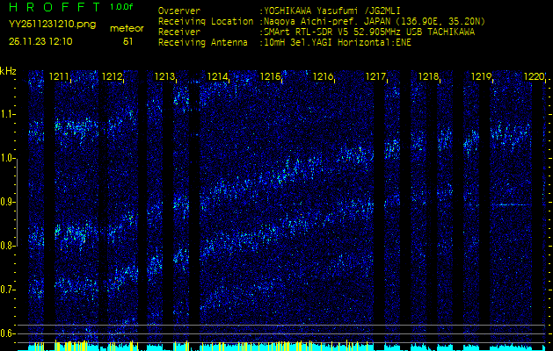Select the version label 1.0.0f
The image size is (553, 351).
[121, 7]
